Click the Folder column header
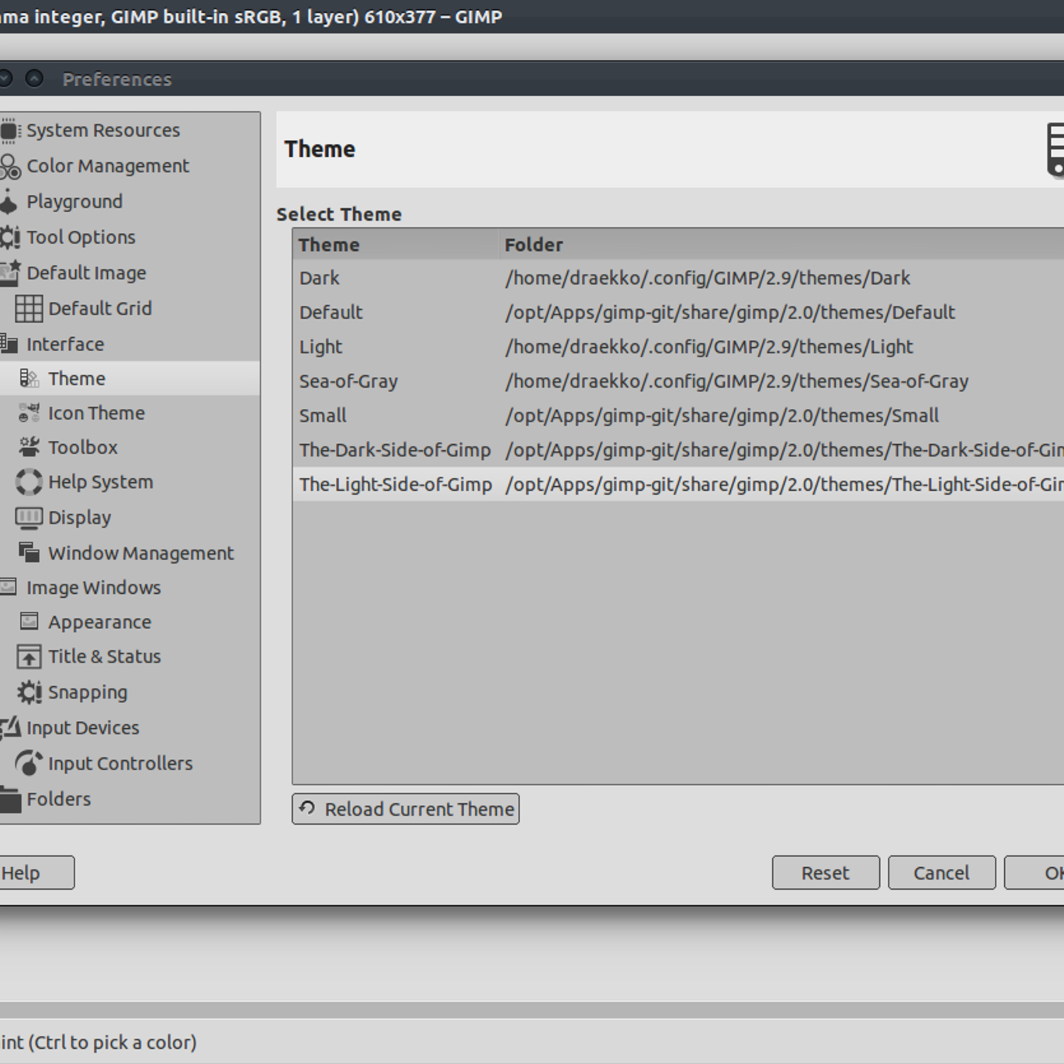This screenshot has height=1064, width=1064. 781,245
